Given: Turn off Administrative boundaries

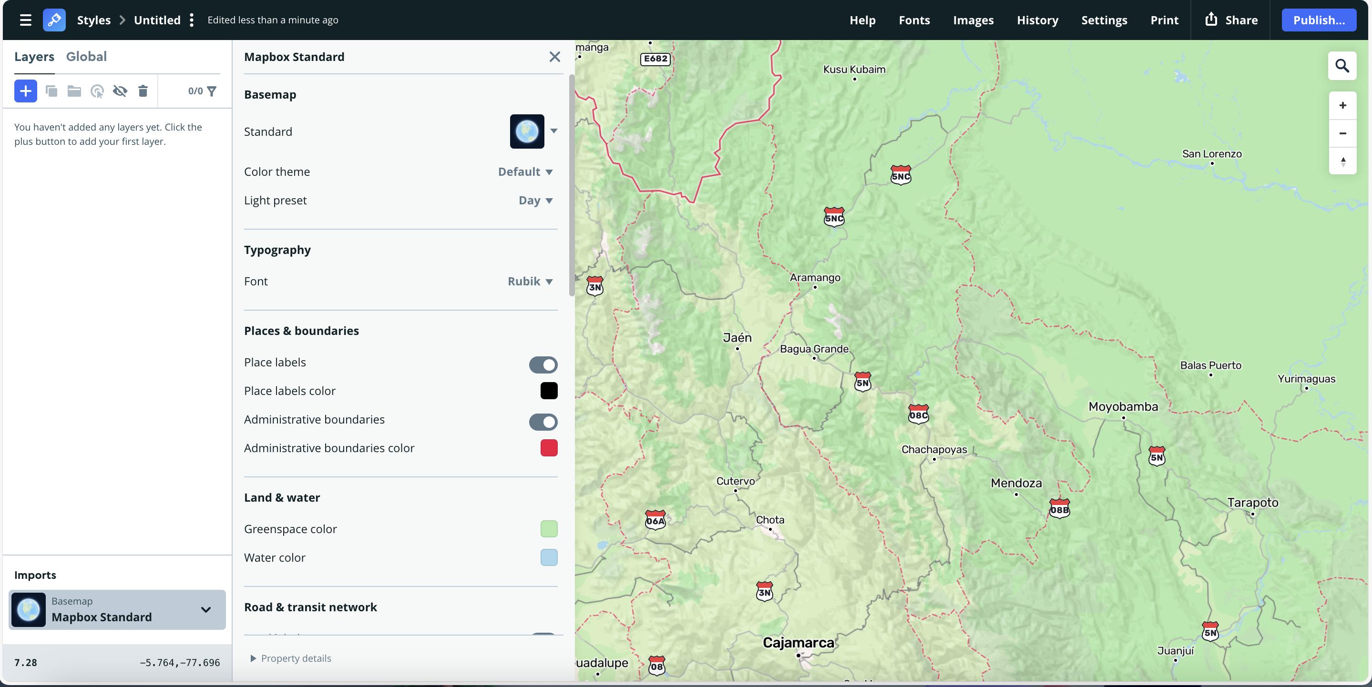Looking at the screenshot, I should point(543,422).
